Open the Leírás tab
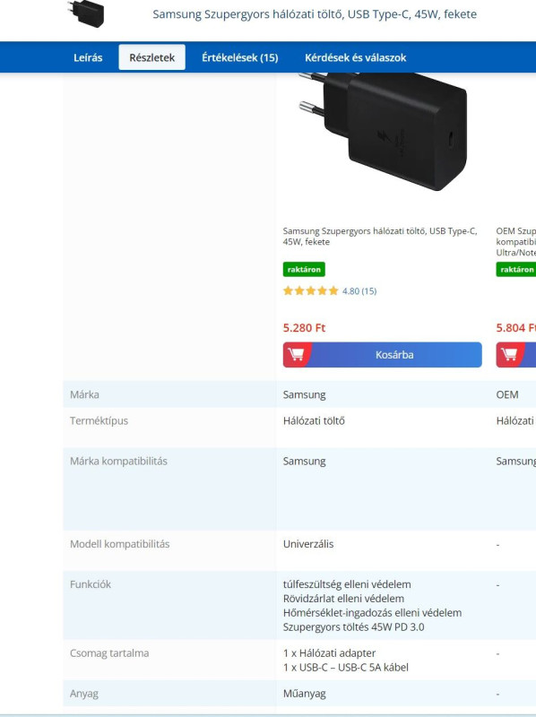Viewport: 536px width, 717px height. [88, 57]
